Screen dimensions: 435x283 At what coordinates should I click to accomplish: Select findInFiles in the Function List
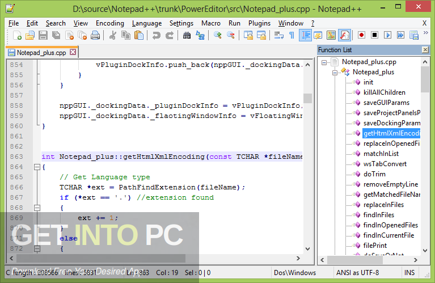[379, 215]
